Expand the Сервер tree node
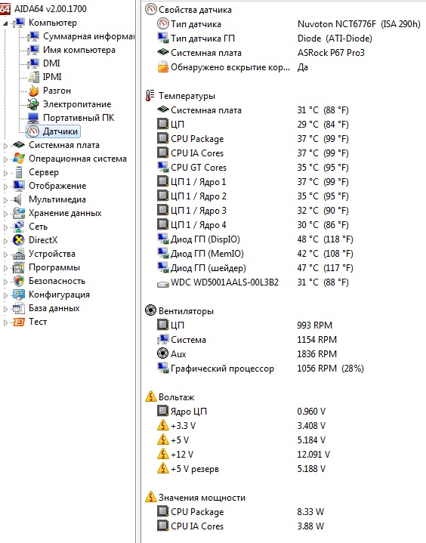426x543 pixels. (x=5, y=173)
